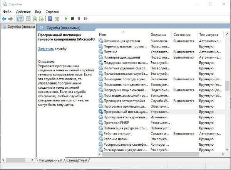Click the services list horizontal scroll right arrow

[223, 154]
